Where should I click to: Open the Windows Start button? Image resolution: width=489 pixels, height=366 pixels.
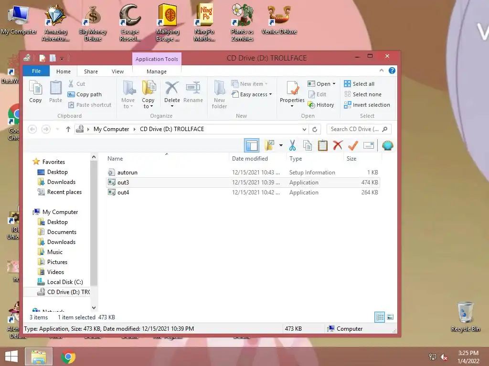click(11, 356)
